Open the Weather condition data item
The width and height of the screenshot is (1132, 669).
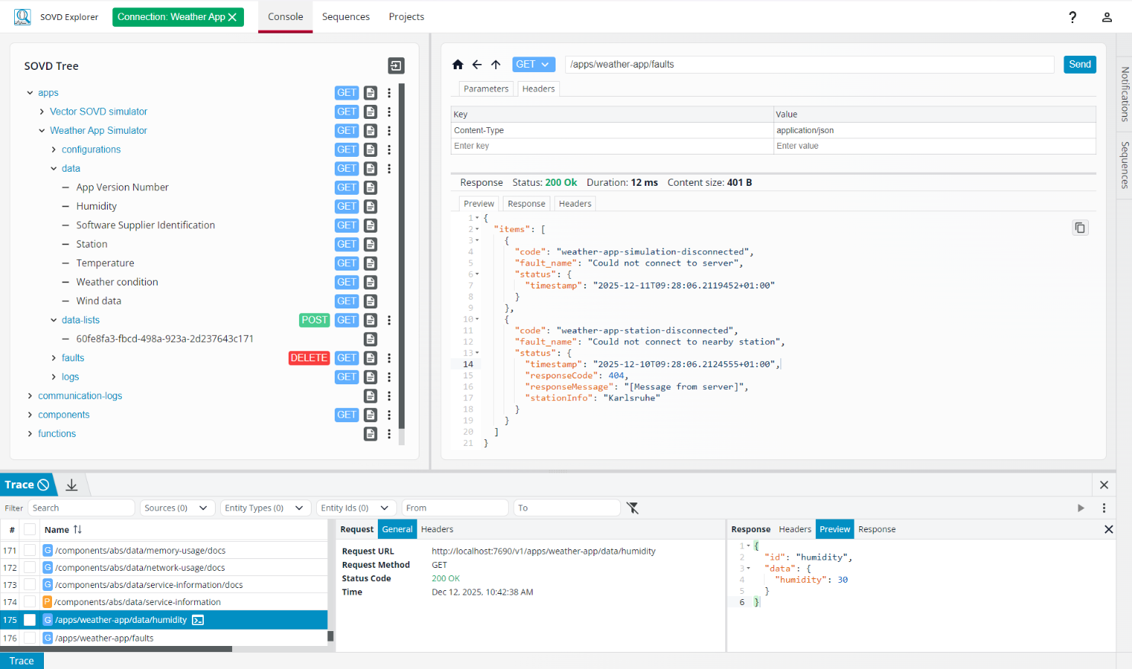[x=117, y=282]
